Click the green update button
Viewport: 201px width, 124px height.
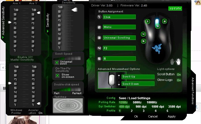[175, 8]
